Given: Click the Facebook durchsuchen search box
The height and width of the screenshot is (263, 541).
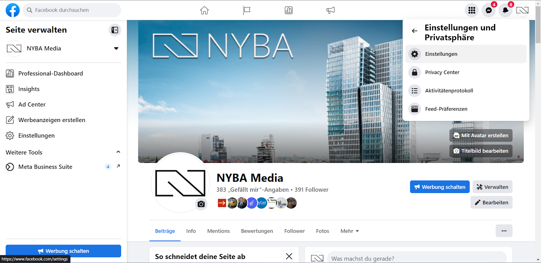Looking at the screenshot, I should [72, 10].
